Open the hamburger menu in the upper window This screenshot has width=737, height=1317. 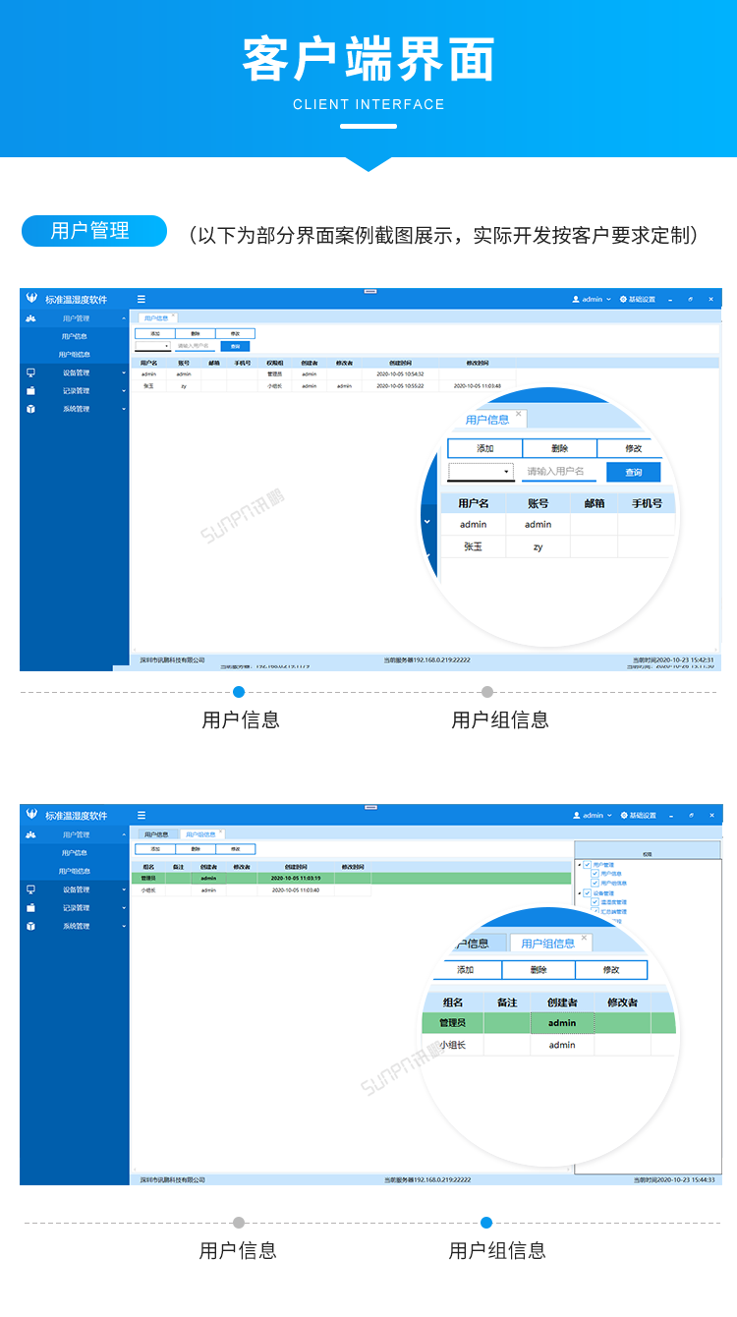(x=142, y=299)
